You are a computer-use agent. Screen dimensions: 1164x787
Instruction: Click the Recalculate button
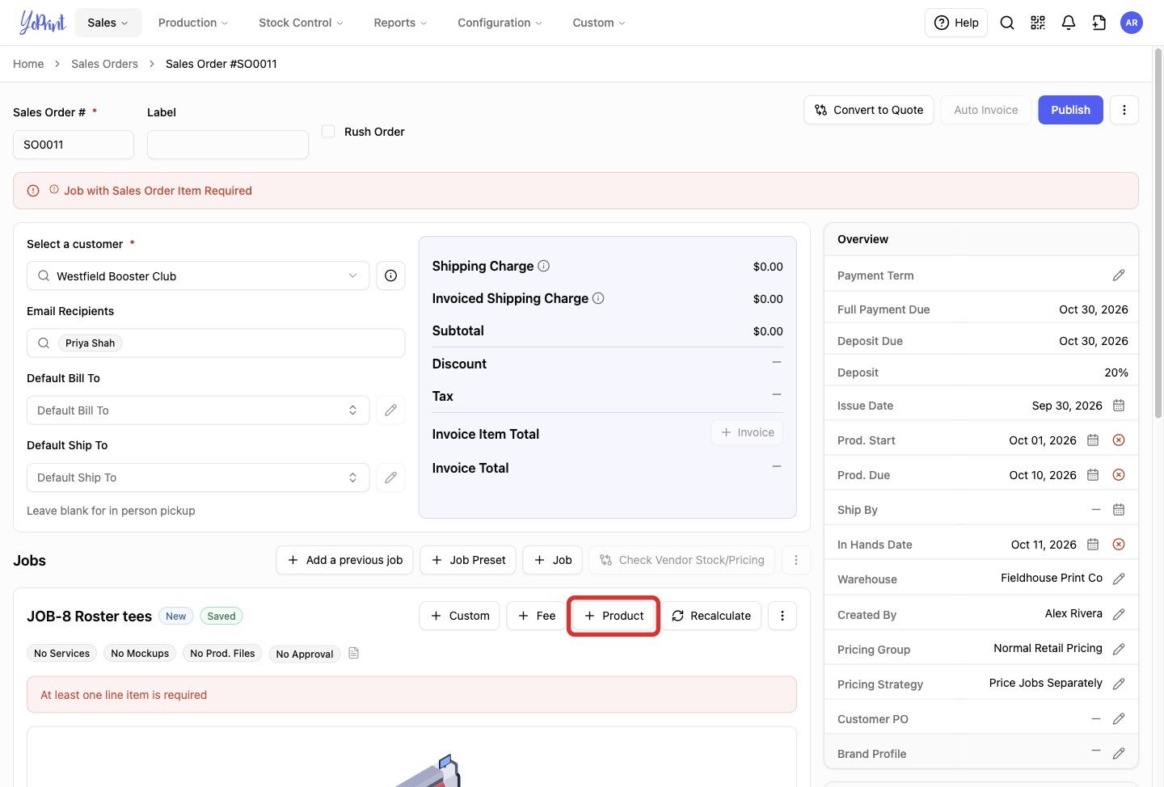click(711, 616)
